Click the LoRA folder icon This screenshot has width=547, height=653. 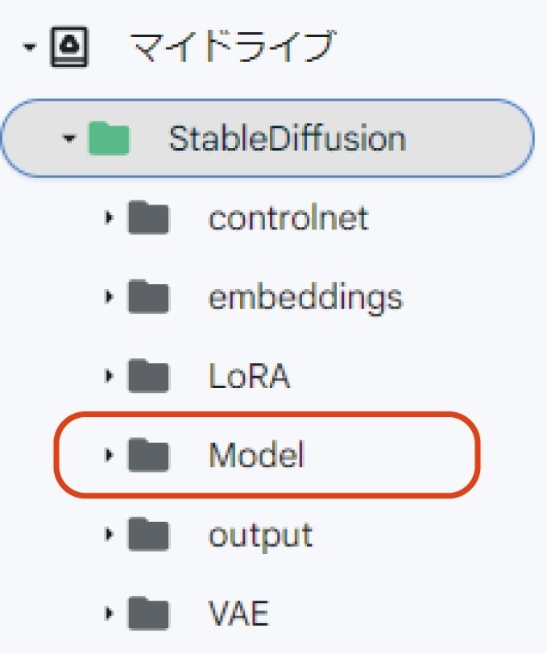[148, 377]
